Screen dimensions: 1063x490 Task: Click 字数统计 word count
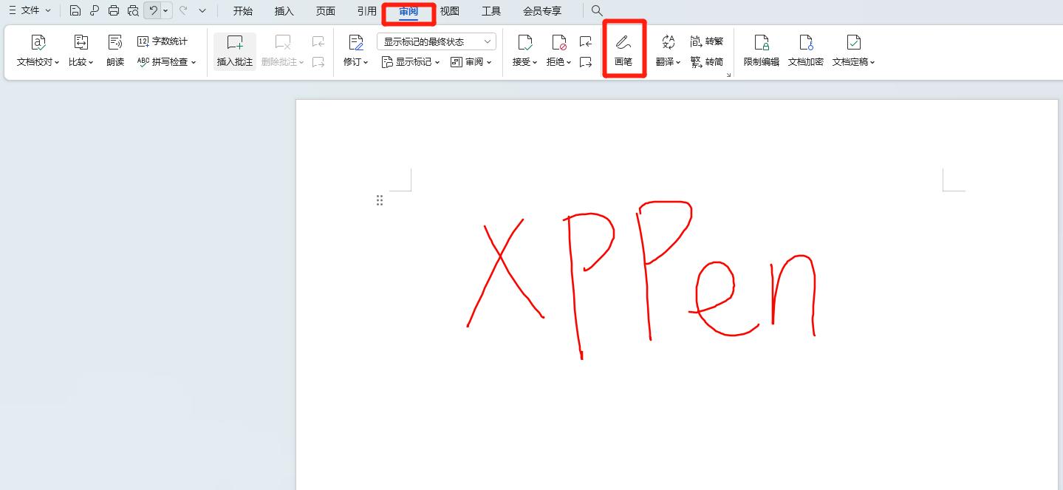[x=163, y=41]
